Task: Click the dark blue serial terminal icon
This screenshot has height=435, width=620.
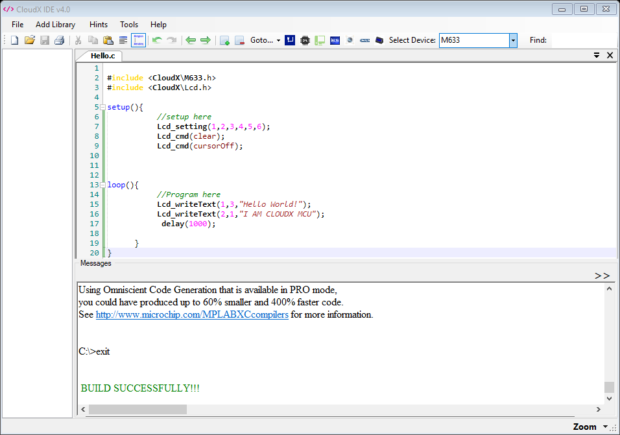Action: pyautogui.click(x=290, y=40)
